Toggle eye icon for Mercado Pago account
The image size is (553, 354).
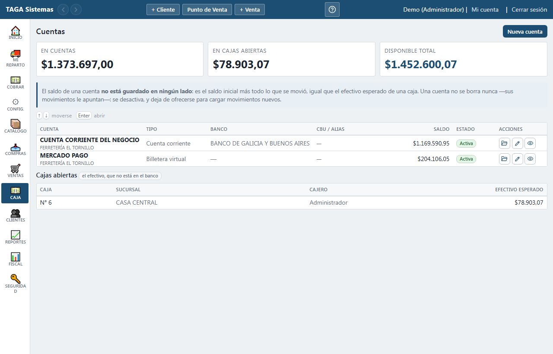click(x=530, y=159)
